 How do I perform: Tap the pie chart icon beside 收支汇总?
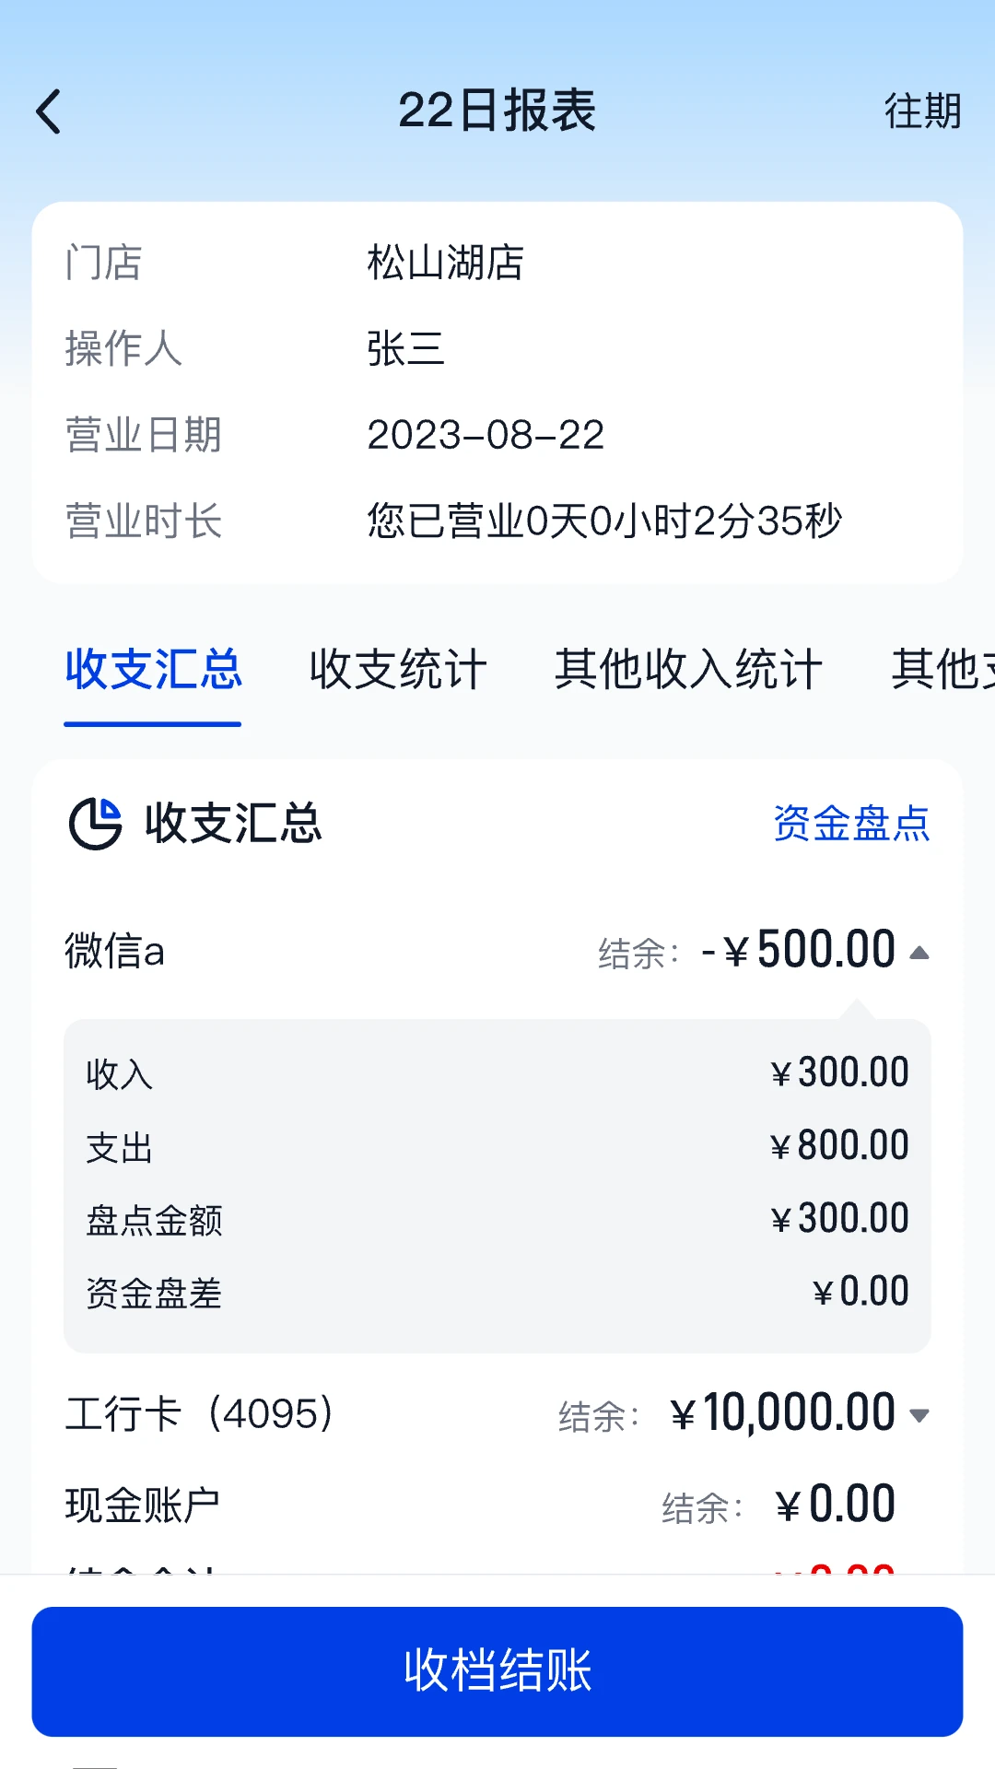point(96,823)
